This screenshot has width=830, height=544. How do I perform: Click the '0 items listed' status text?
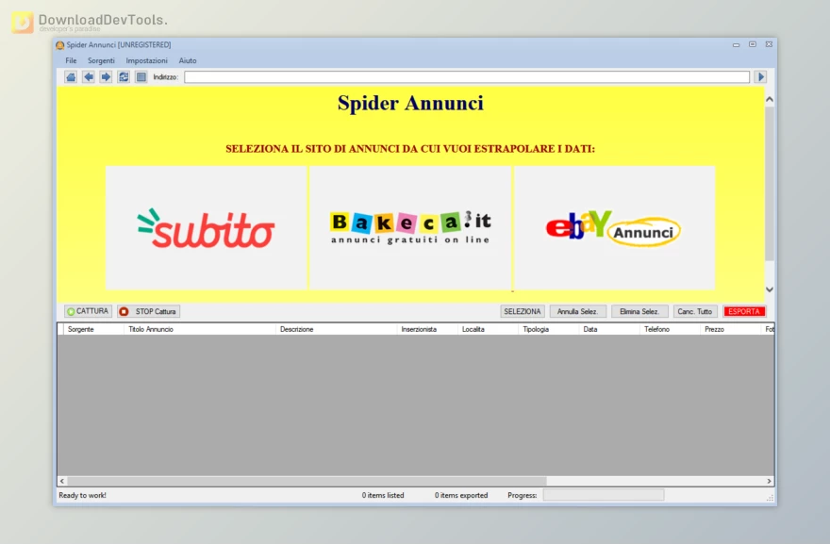383,495
